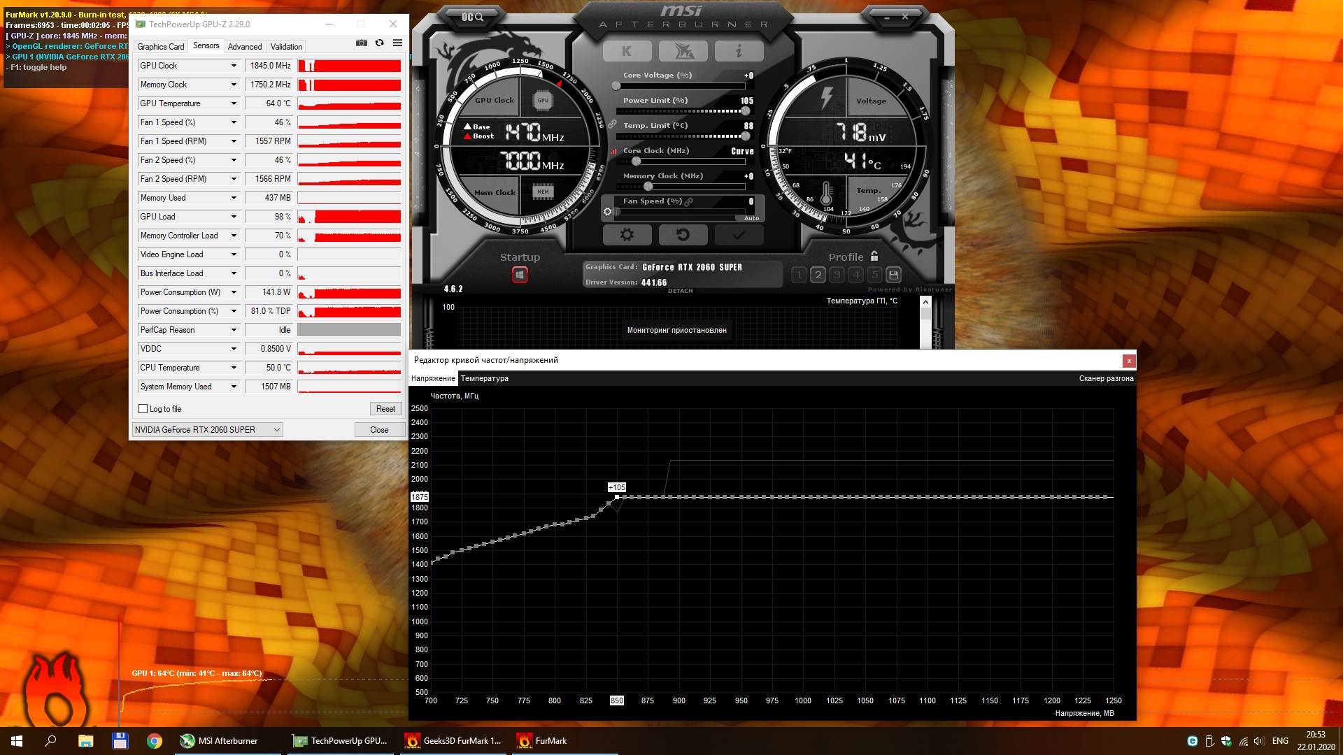
Task: Open the OC Scanner button in Afterburner
Action: pos(473,17)
